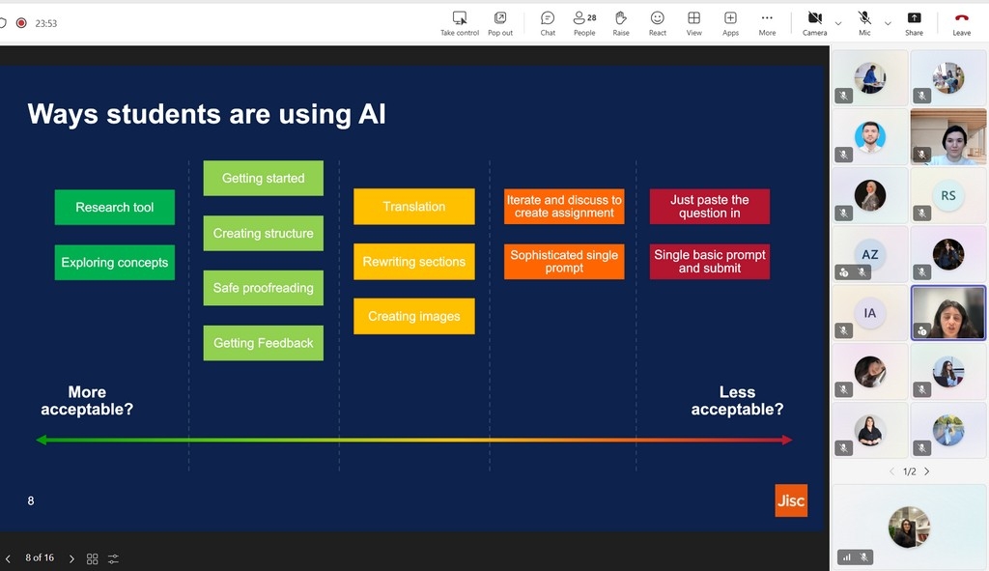989x571 pixels.
Task: Pop out the shared presentation
Action: [500, 22]
